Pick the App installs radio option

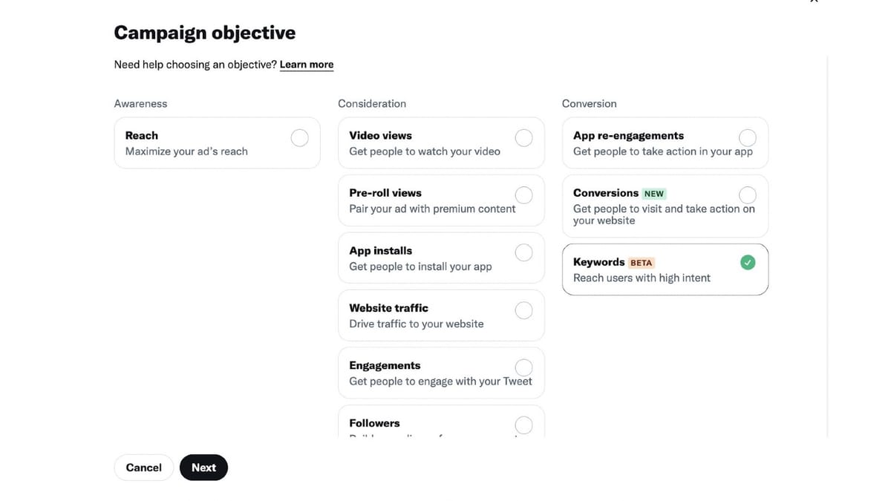[523, 252]
